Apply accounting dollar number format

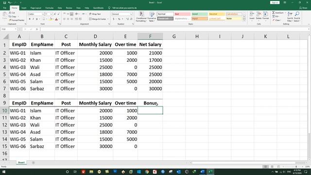(114, 19)
